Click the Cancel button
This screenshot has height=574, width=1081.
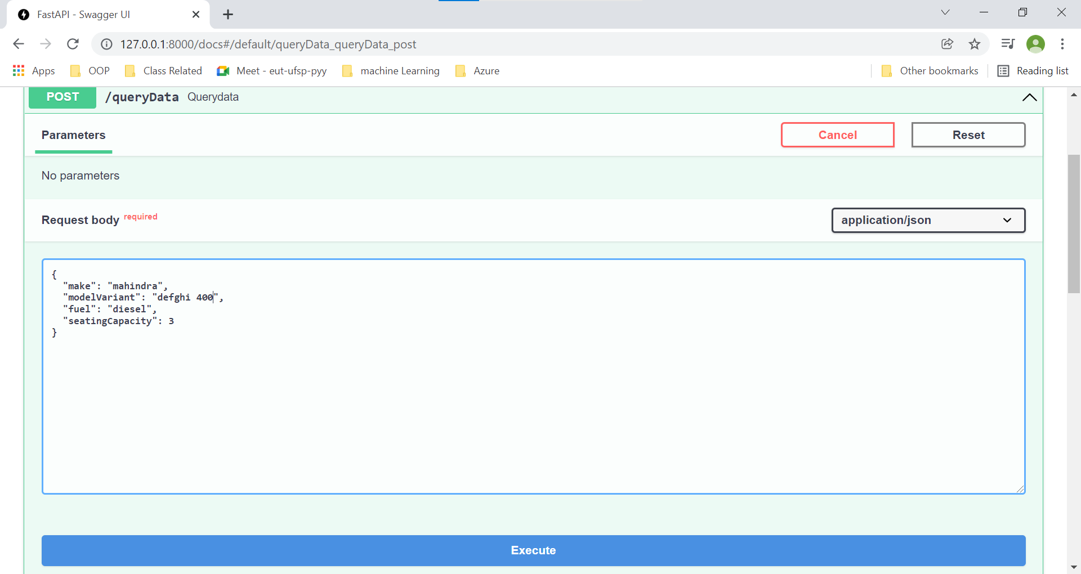[838, 135]
